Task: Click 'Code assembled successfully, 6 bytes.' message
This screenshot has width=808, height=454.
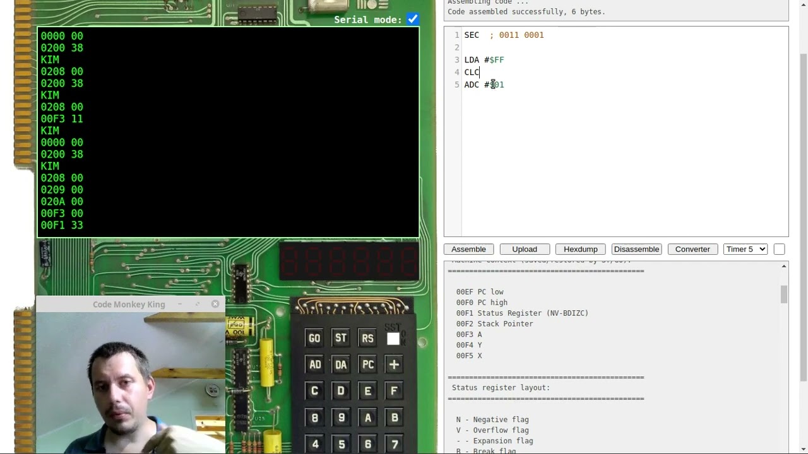Action: pos(526,12)
